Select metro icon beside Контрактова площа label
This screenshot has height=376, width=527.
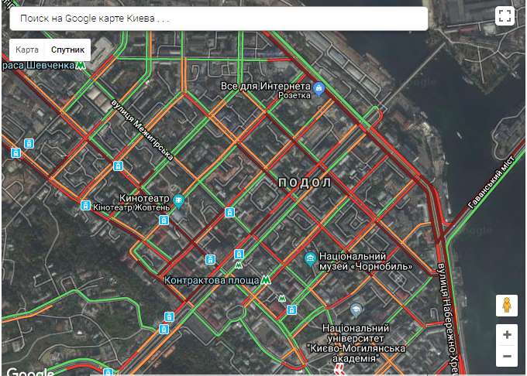tap(266, 279)
